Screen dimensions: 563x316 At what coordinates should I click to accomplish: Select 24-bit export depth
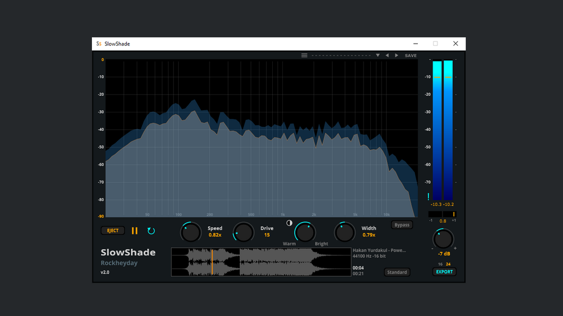point(448,264)
